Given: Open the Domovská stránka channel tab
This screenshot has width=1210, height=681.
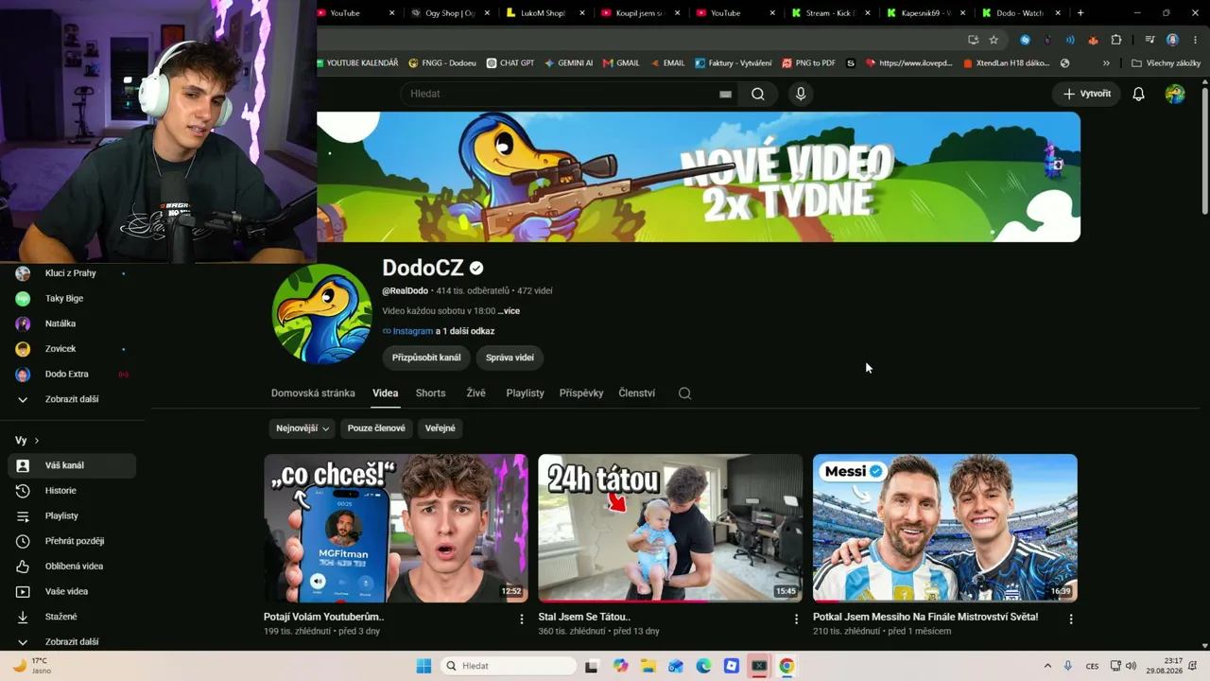Looking at the screenshot, I should coord(313,393).
